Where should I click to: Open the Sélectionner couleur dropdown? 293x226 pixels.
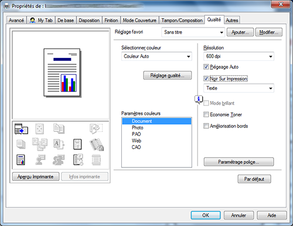156,56
